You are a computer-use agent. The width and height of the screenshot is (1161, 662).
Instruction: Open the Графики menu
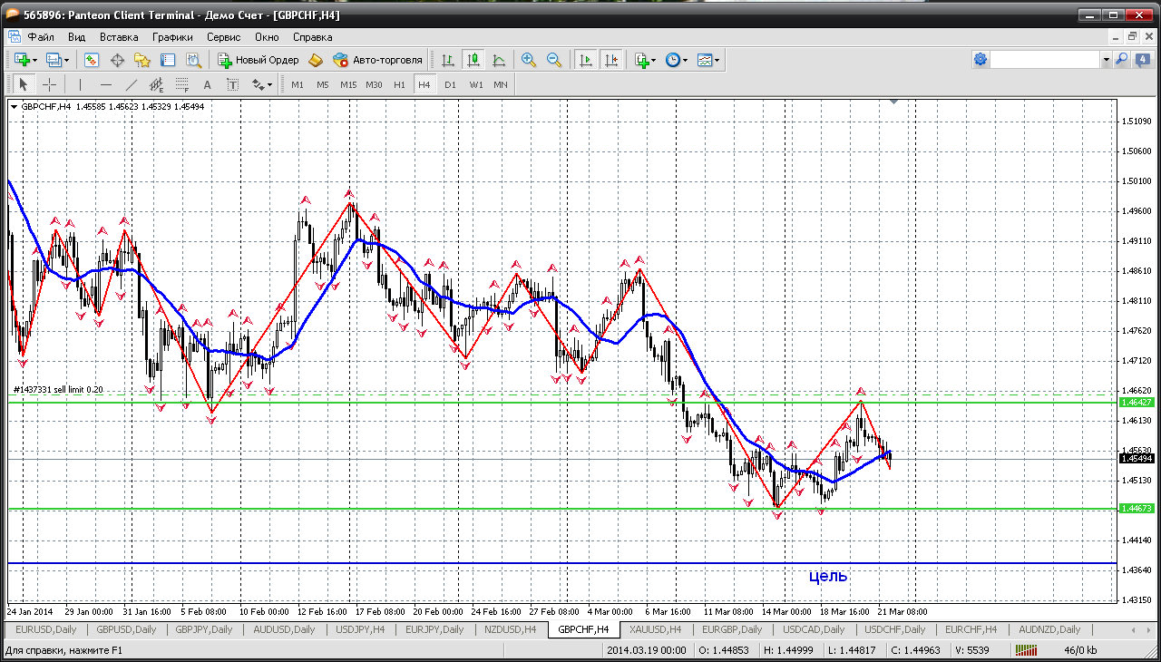(x=172, y=37)
